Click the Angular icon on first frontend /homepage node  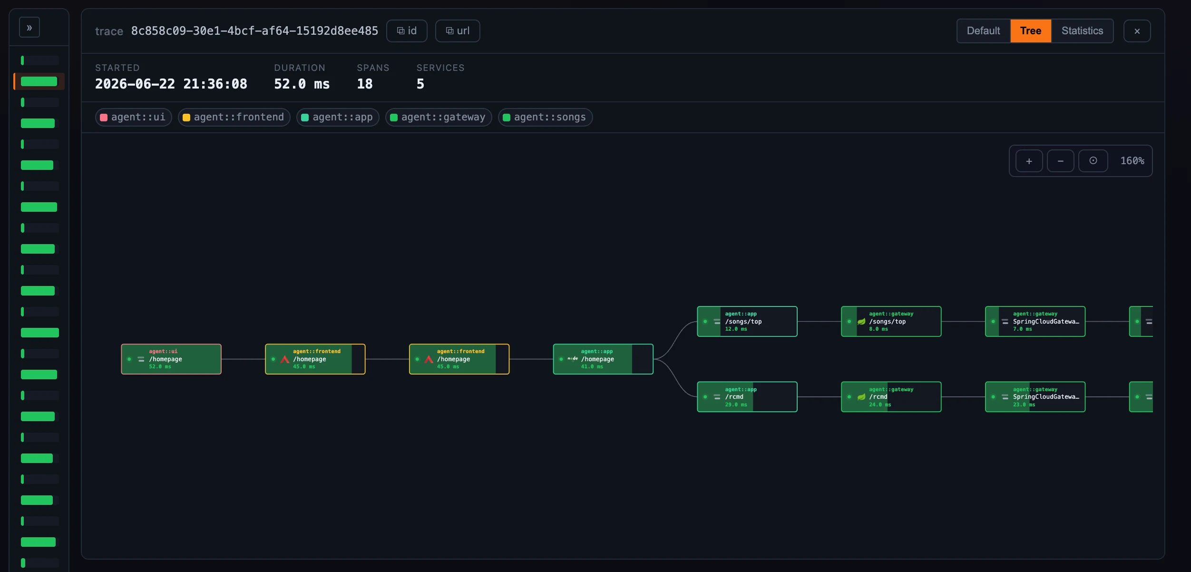click(x=285, y=359)
